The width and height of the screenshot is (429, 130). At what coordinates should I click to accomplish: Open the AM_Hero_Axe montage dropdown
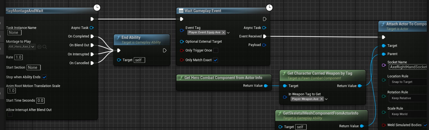[22, 47]
